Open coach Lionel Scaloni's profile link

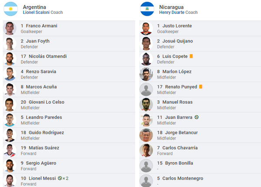(36, 13)
